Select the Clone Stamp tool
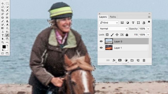The width and height of the screenshot is (168, 94). pyautogui.click(x=7, y=21)
